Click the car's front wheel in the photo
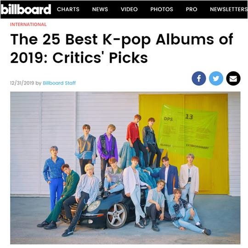This screenshot has height=248, width=248. pyautogui.click(x=117, y=216)
